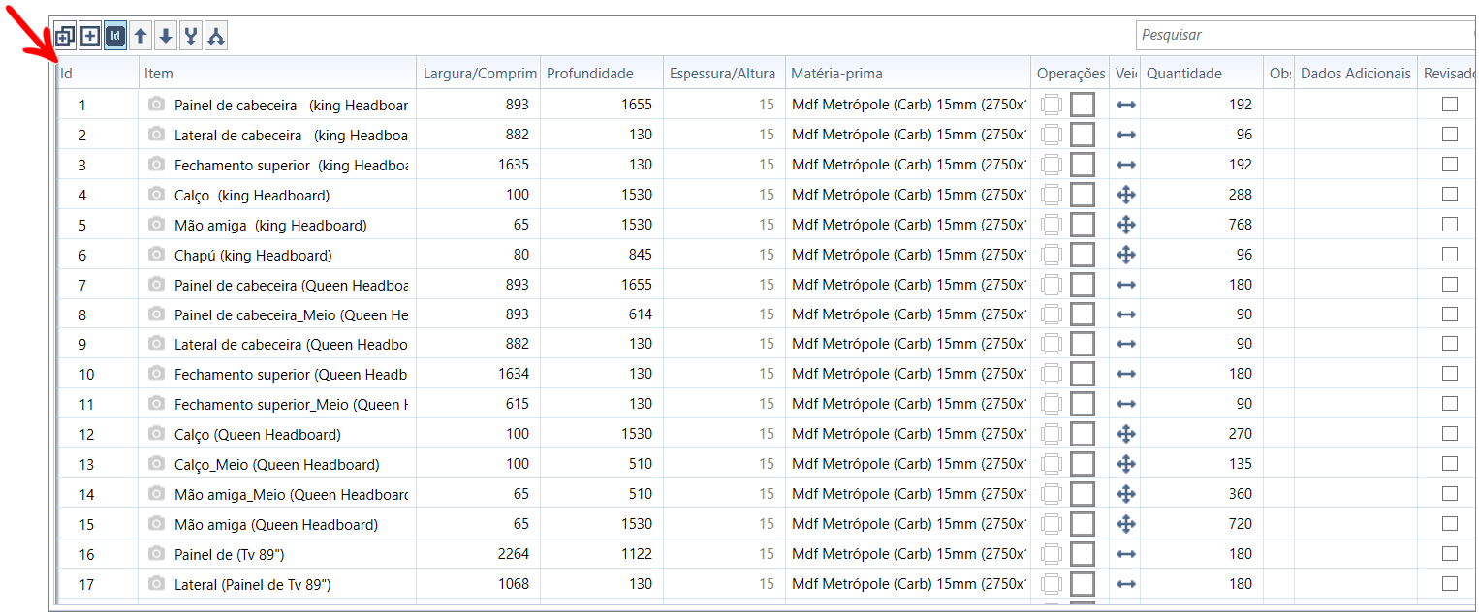The width and height of the screenshot is (1479, 615).
Task: Toggle the Id toolbar button
Action: click(115, 36)
